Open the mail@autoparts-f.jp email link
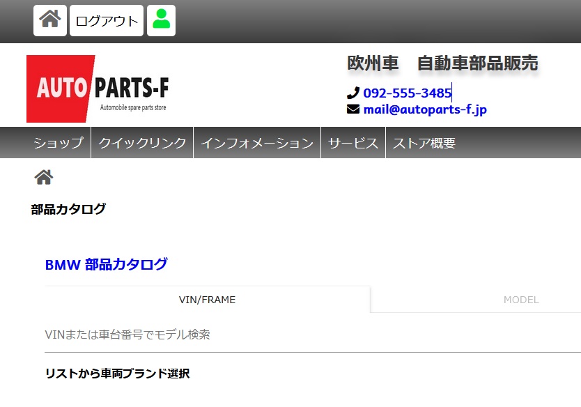This screenshot has width=581, height=407. coord(425,109)
